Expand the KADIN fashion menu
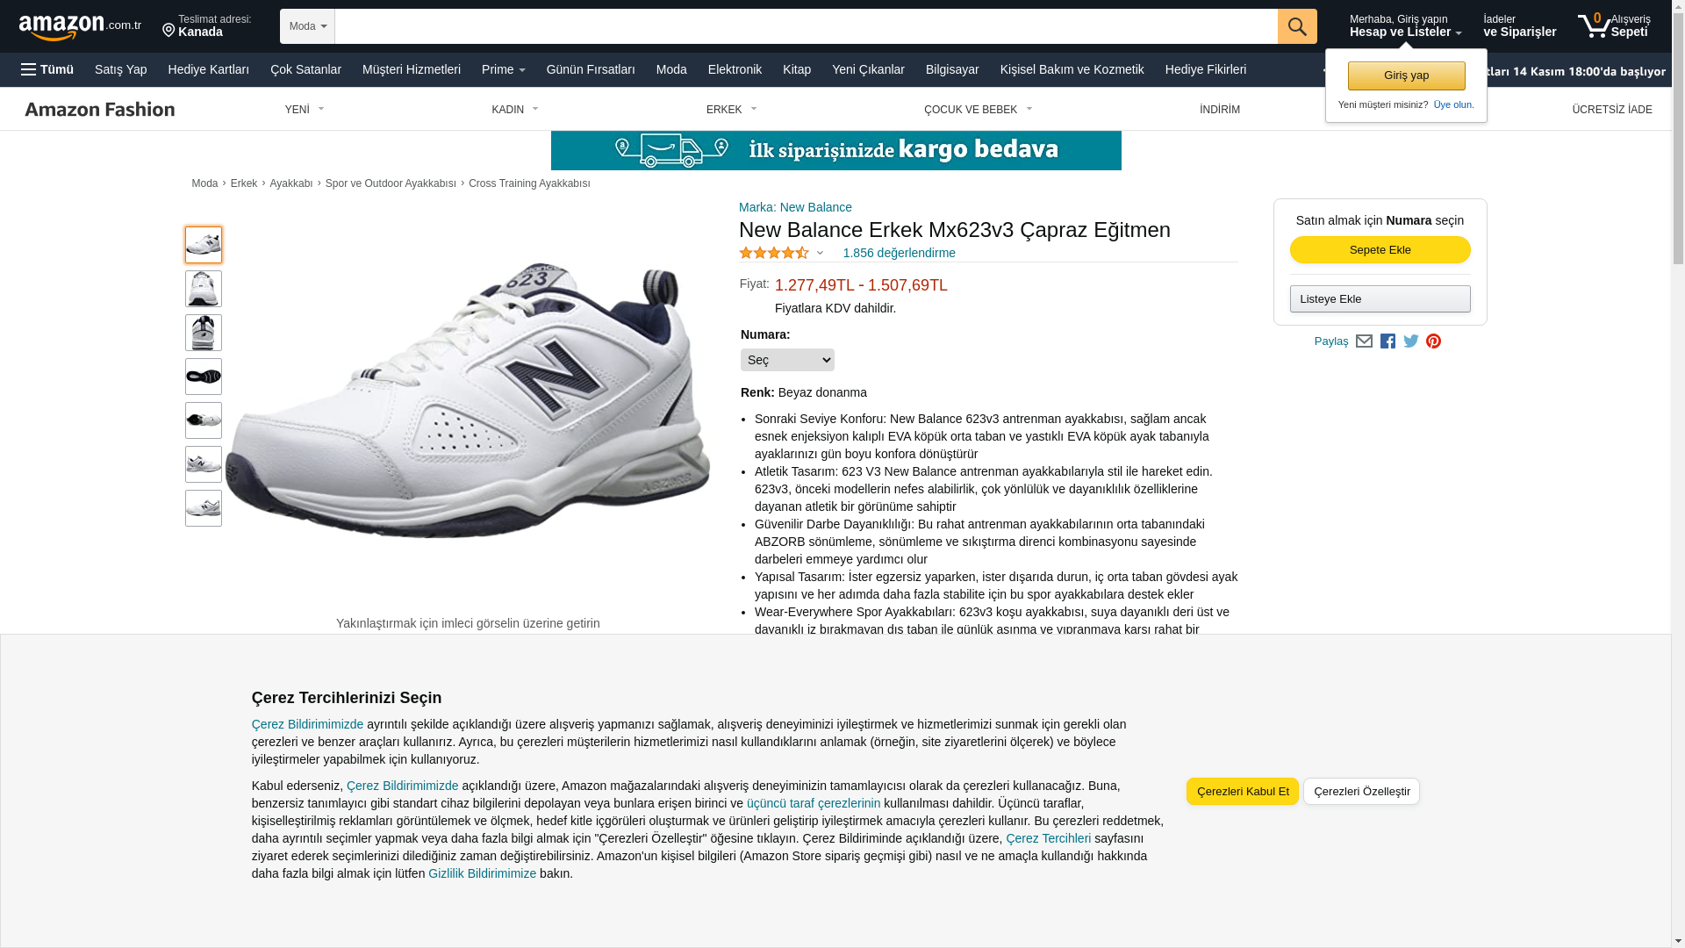 [x=515, y=110]
